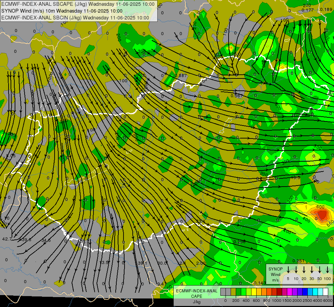Click the 0.189 value on the map
334x307 pixels.
(326, 9)
